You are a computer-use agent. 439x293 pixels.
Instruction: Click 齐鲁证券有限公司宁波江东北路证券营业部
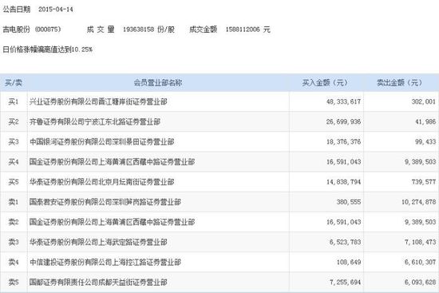point(95,121)
